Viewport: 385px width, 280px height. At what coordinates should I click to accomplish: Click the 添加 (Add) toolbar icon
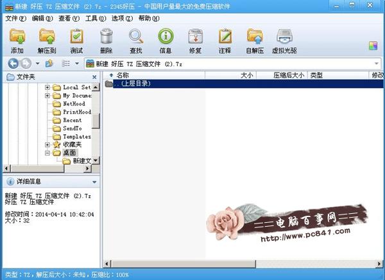tap(17, 37)
